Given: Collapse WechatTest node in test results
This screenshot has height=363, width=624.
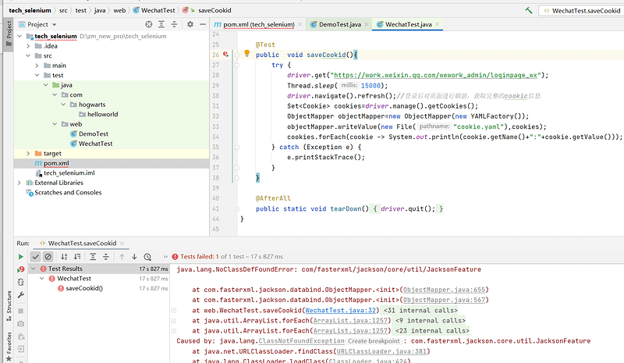Looking at the screenshot, I should [x=42, y=279].
